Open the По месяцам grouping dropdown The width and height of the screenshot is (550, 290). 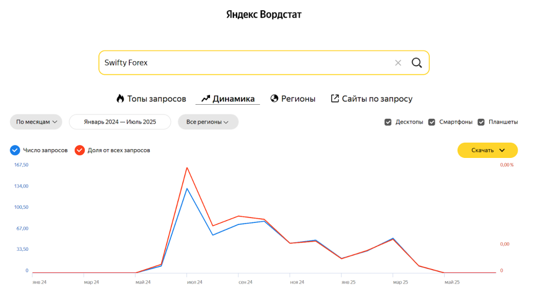pyautogui.click(x=36, y=122)
